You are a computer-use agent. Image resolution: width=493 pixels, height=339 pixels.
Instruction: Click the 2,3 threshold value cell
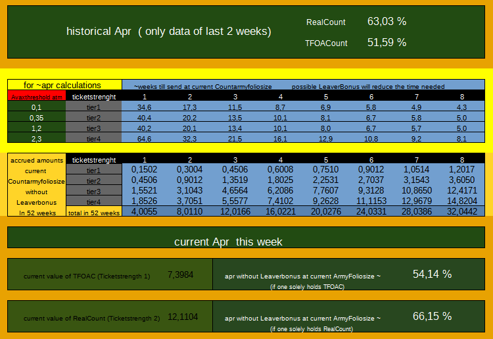(36, 139)
